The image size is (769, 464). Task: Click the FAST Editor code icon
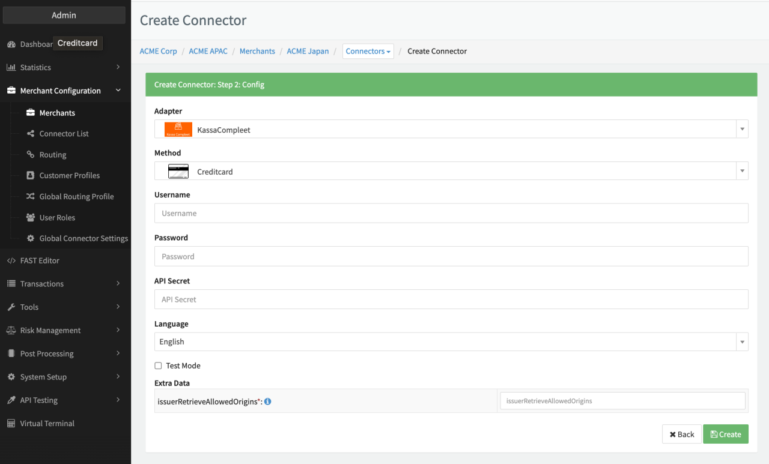(11, 261)
